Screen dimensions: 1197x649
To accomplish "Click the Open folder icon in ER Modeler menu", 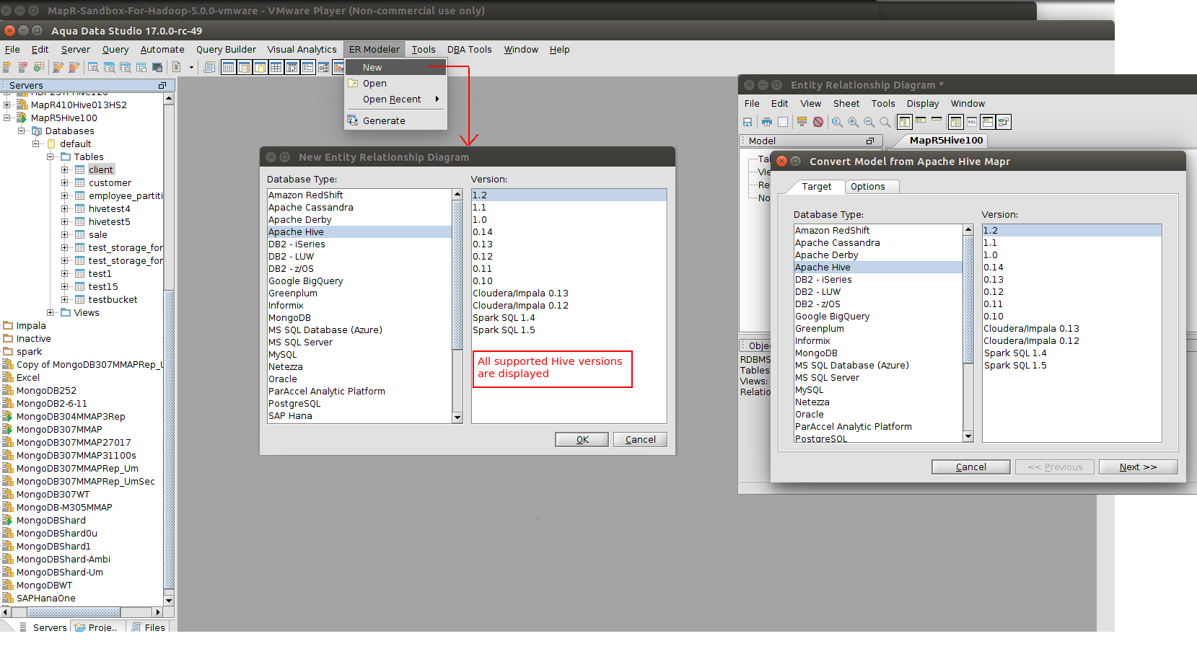I will tap(353, 83).
